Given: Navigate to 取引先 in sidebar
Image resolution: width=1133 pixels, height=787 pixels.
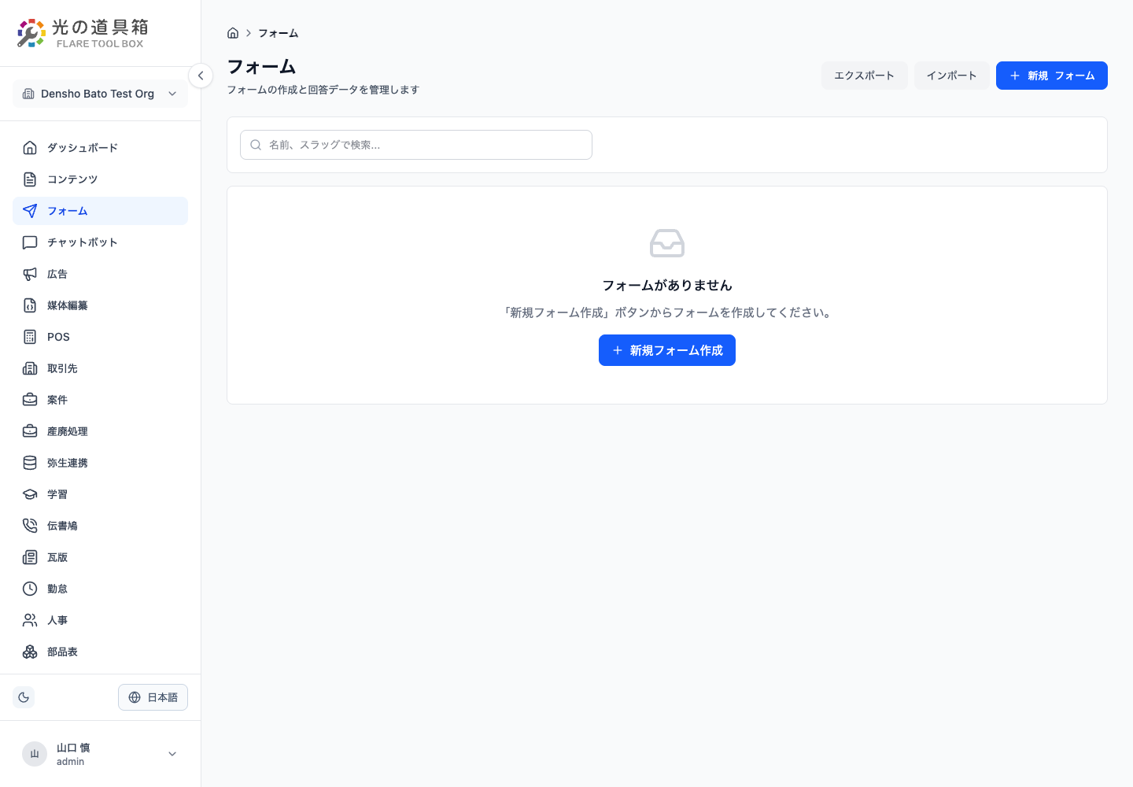Looking at the screenshot, I should [101, 368].
